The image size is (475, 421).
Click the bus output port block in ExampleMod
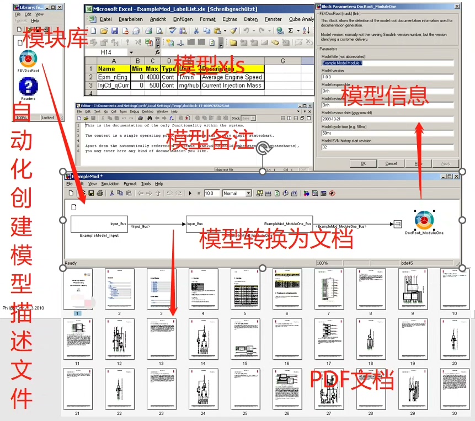pos(397,224)
